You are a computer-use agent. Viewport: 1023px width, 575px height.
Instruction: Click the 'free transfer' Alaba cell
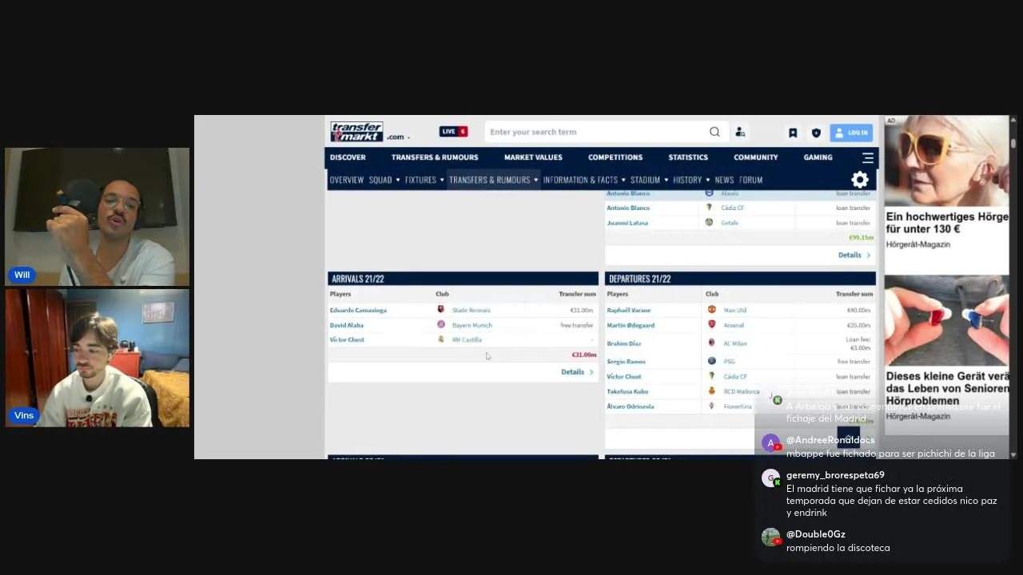pos(577,325)
